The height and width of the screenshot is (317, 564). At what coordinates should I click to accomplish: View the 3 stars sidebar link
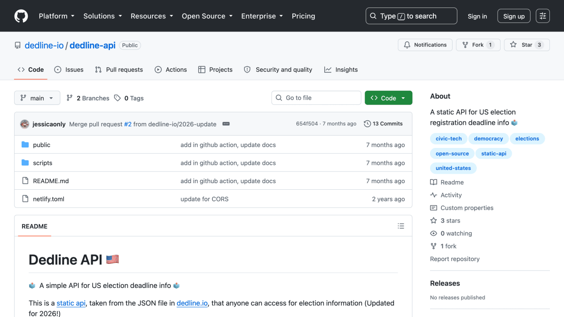coord(445,221)
